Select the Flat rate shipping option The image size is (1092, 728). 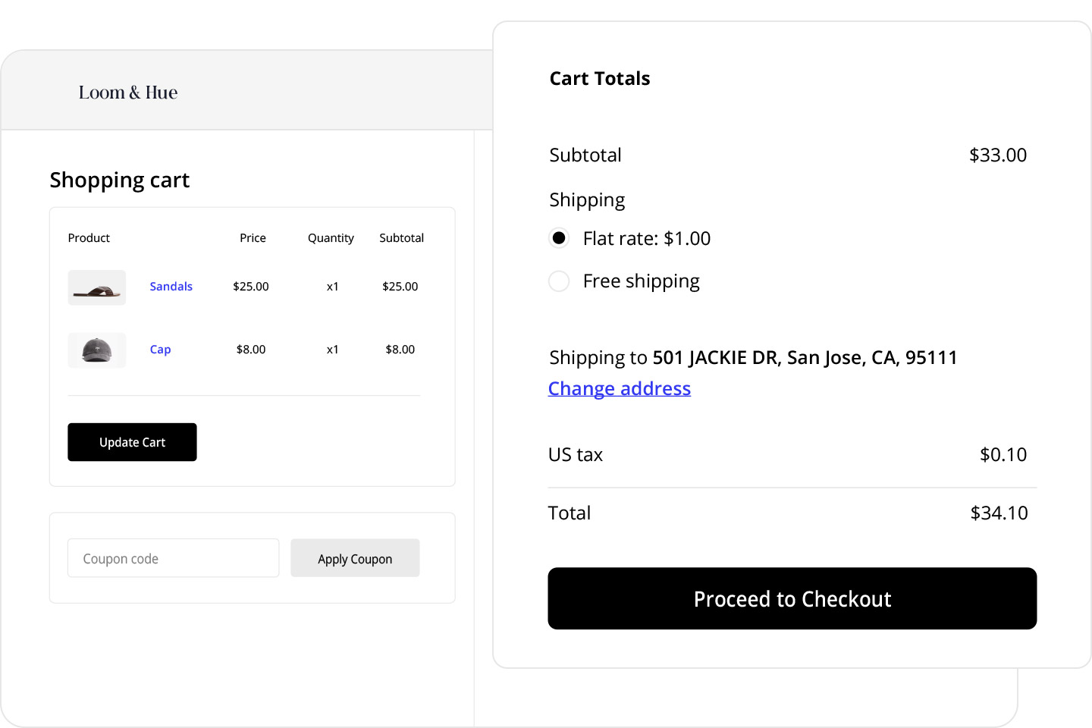tap(559, 237)
